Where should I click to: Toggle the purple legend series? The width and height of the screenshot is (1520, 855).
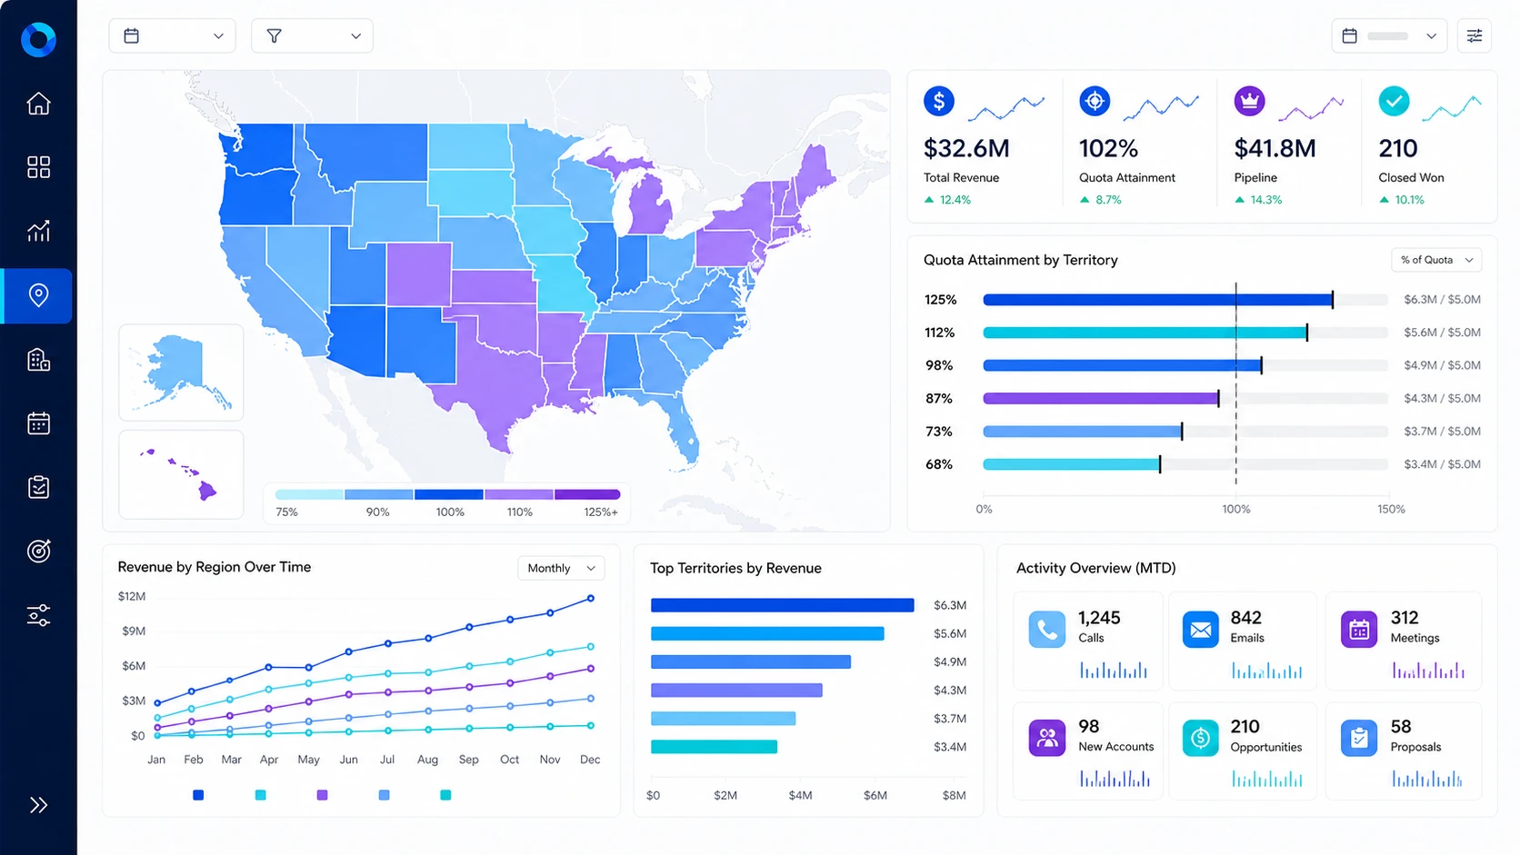[322, 795]
